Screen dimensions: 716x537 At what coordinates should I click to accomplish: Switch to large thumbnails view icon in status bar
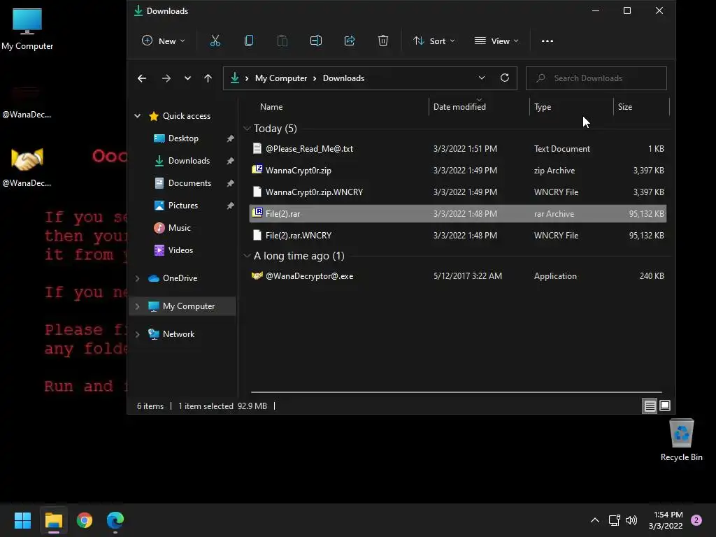[665, 406]
